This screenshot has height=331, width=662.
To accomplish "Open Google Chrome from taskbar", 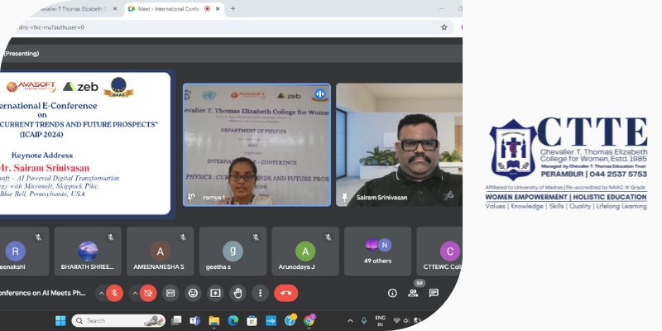I will pos(309,320).
